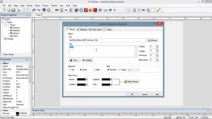Image resolution: width=212 pixels, height=119 pixels.
Task: Save the project with the floppy icon
Action: click(13, 10)
